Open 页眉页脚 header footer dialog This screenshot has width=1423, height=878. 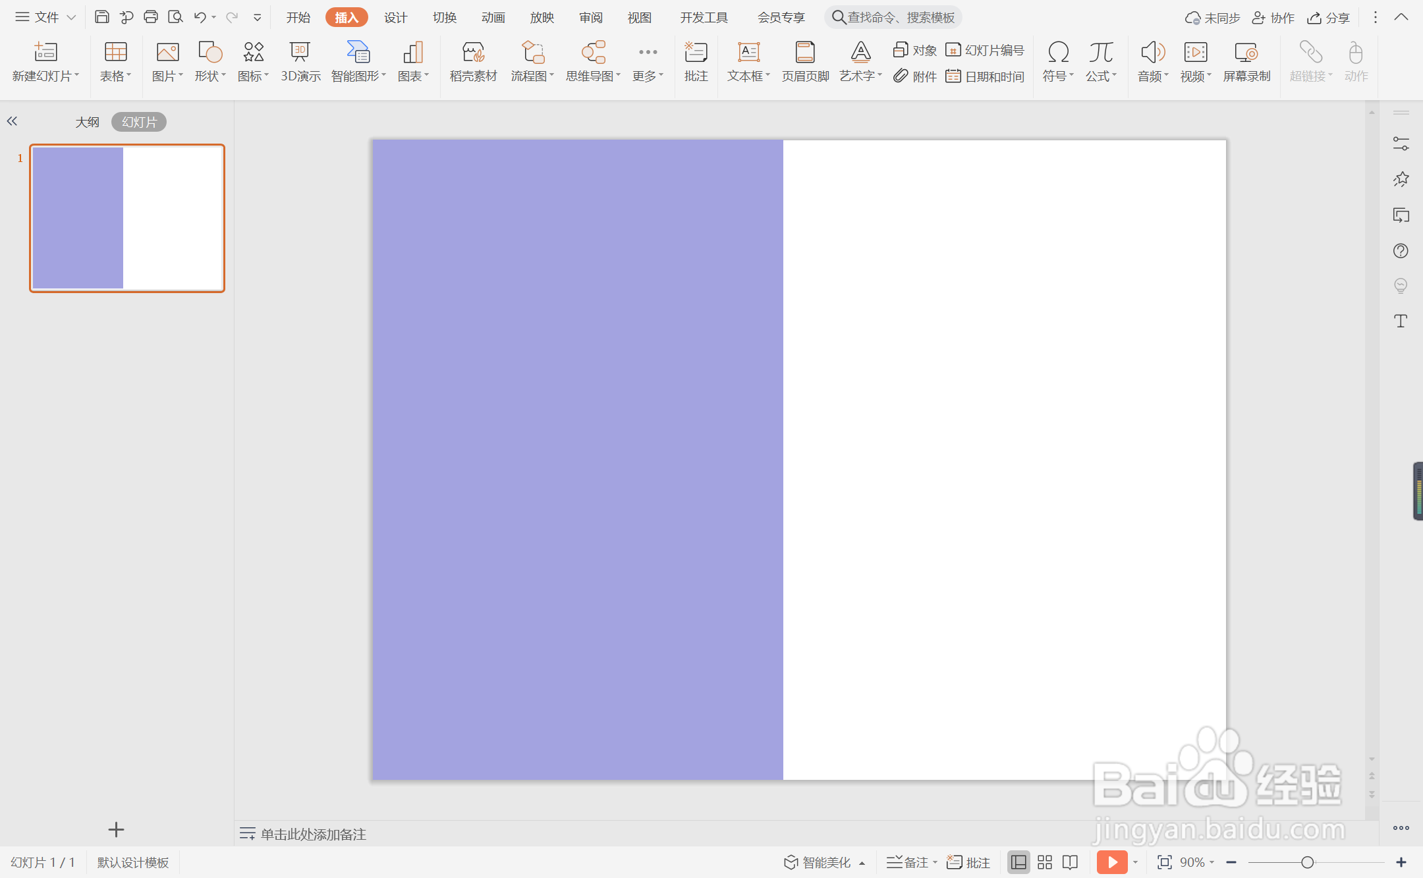[x=805, y=62]
